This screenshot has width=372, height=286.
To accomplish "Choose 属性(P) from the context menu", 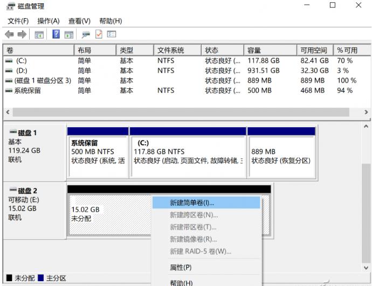I will (x=181, y=268).
